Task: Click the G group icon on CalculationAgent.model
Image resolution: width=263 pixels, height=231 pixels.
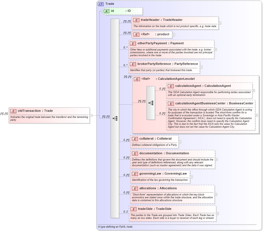Action: (137, 79)
